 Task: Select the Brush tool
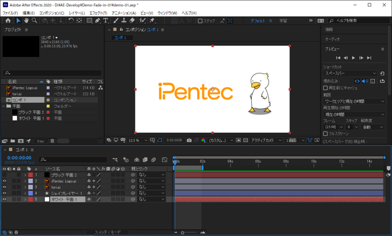tap(116, 21)
